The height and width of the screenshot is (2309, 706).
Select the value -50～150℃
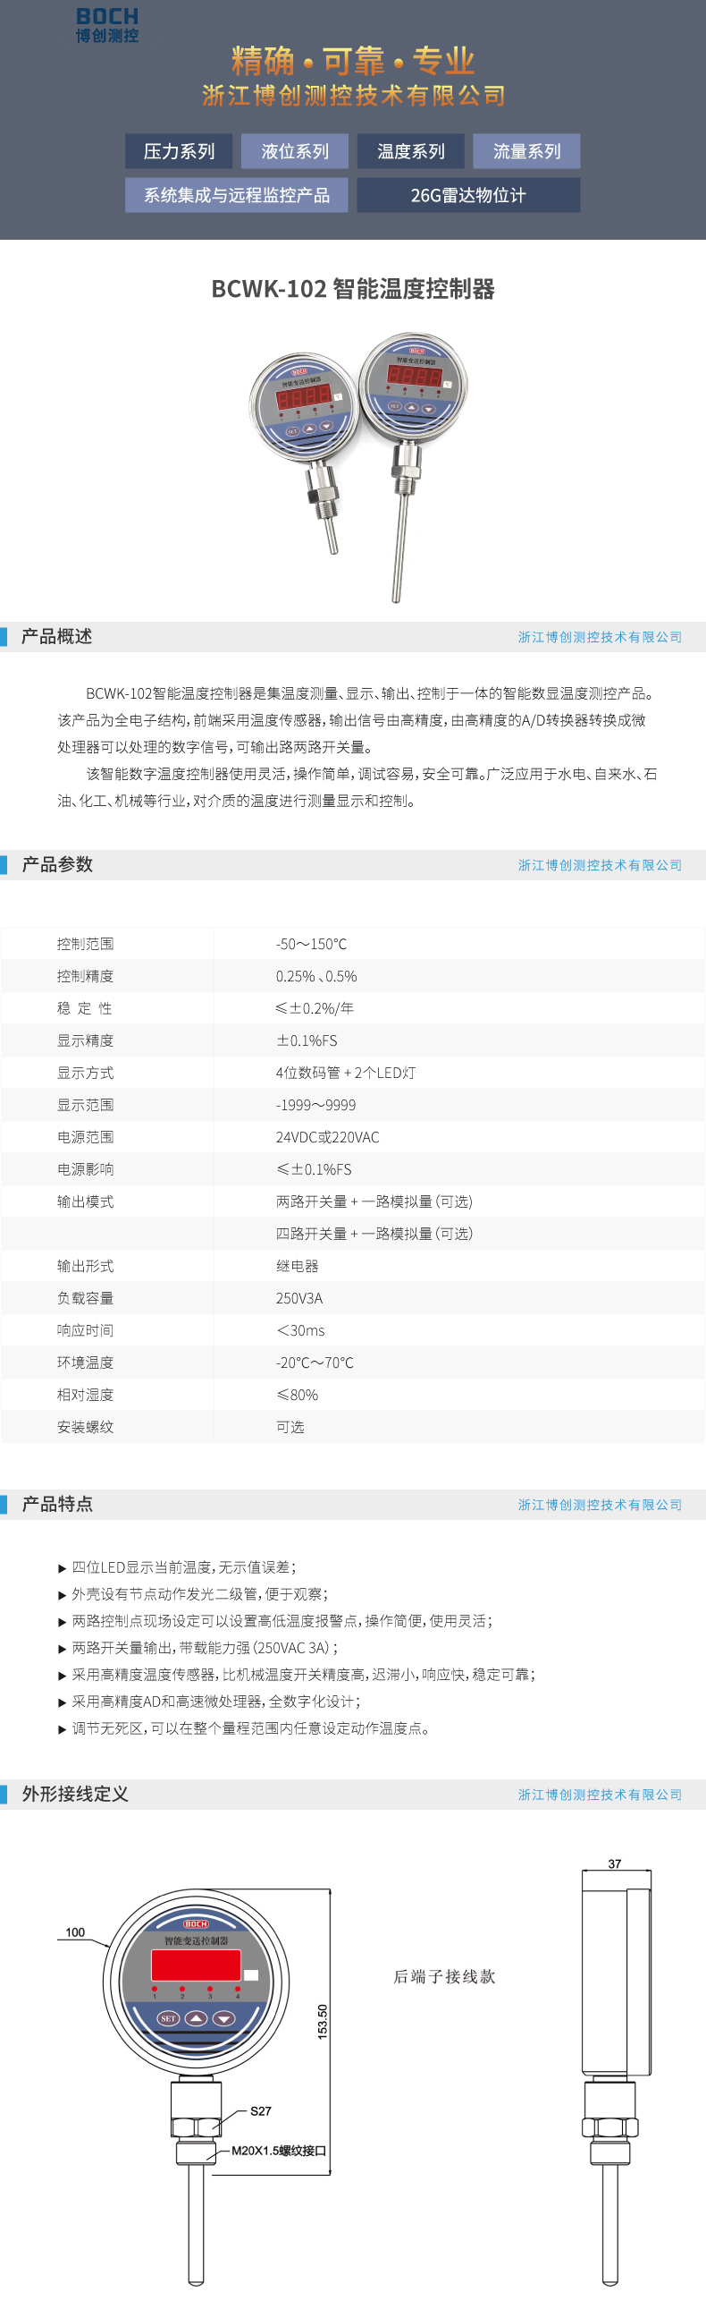(311, 944)
